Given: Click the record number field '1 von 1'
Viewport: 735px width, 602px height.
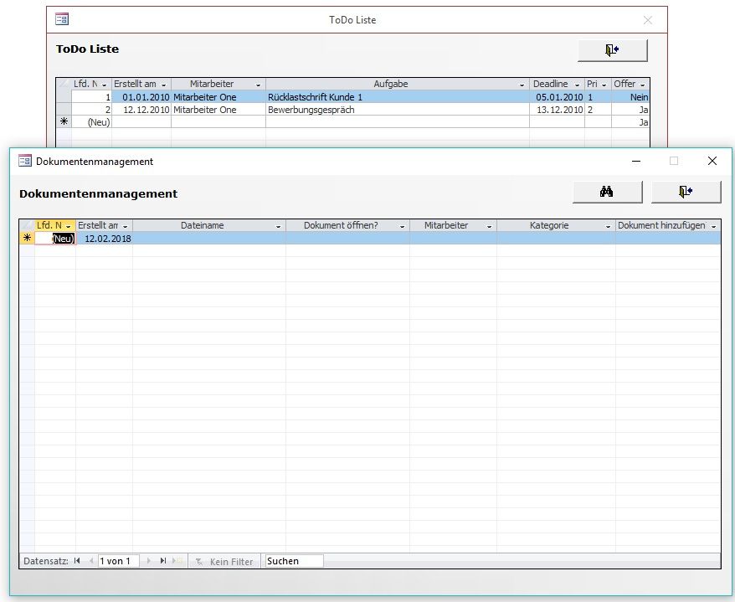Looking at the screenshot, I should click(x=119, y=561).
